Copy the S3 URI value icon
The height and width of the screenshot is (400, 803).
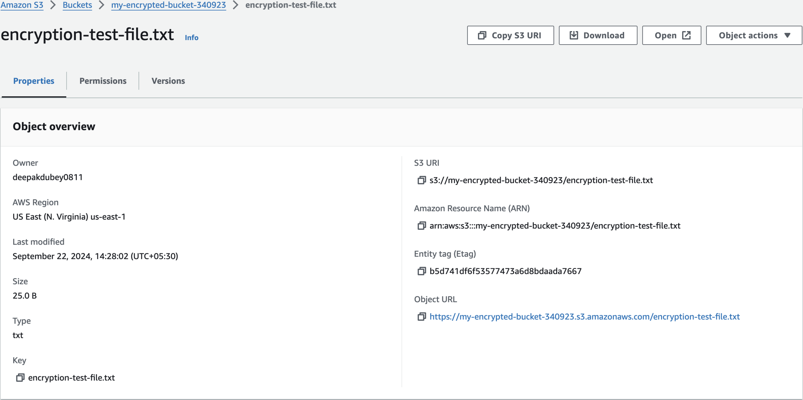421,180
